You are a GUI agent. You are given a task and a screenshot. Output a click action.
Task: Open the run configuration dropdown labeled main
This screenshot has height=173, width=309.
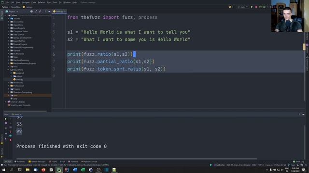(242, 7)
